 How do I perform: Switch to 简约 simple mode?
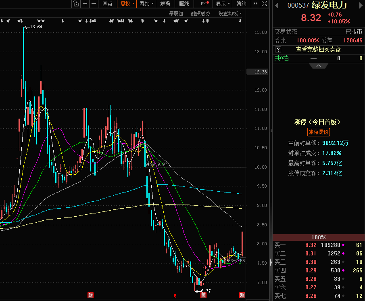click(242, 4)
